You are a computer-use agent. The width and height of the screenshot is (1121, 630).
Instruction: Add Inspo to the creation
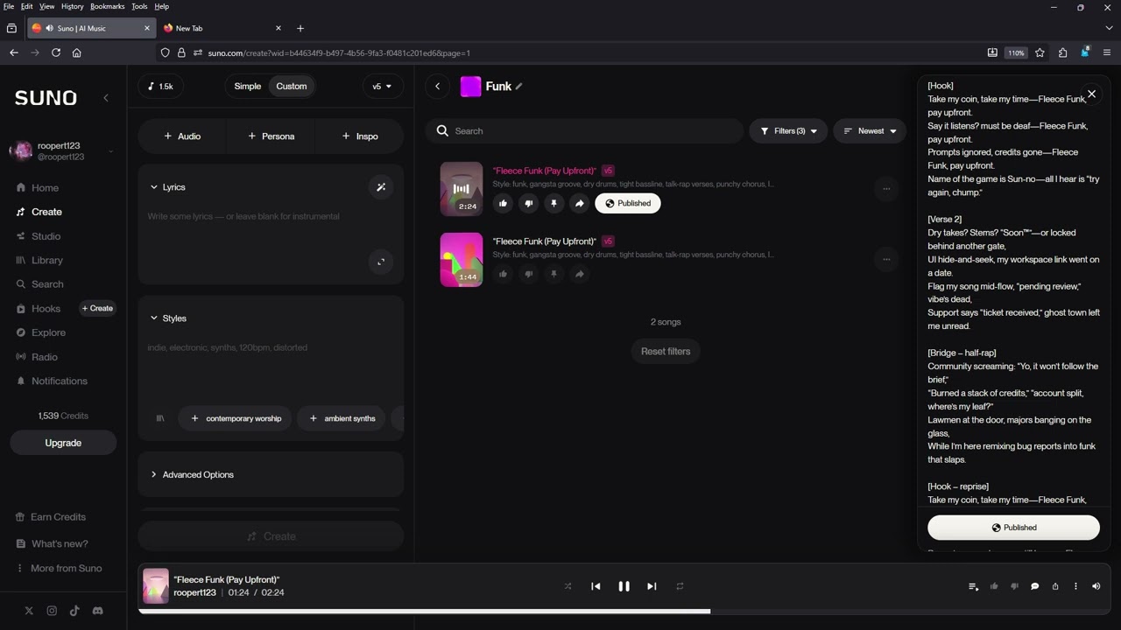click(x=359, y=136)
